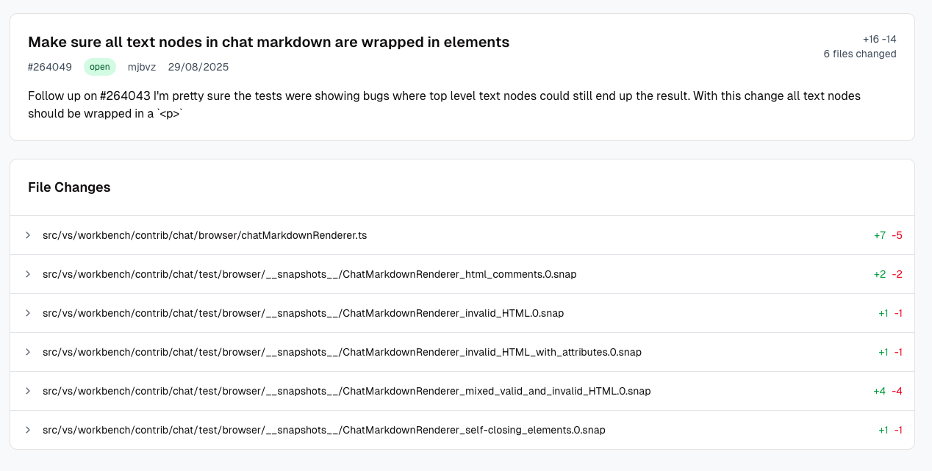Expand the chatMarkdownRenderer.ts file chevron
The width and height of the screenshot is (932, 471).
coord(28,235)
